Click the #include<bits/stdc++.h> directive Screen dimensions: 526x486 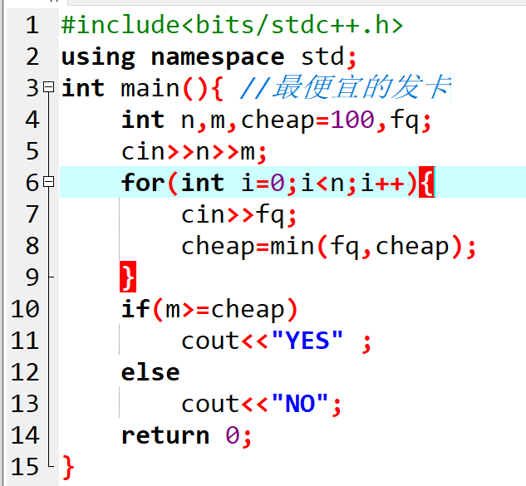click(x=232, y=25)
